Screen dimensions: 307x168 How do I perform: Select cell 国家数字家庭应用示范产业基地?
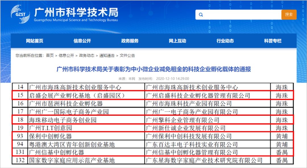click(86, 160)
